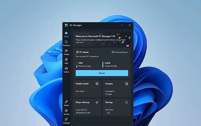Click the 29% Memory usage indicator
The height and width of the screenshot is (126, 201).
pyautogui.click(x=85, y=64)
